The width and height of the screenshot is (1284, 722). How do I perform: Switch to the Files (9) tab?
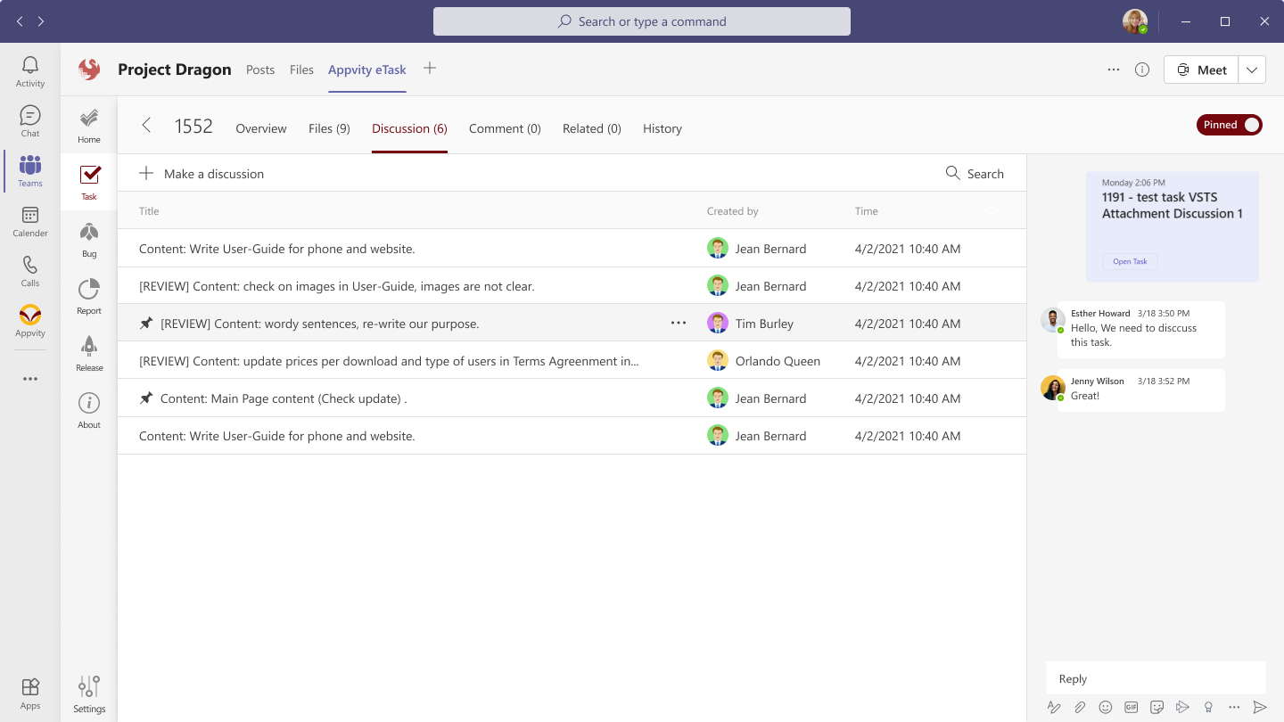click(329, 128)
